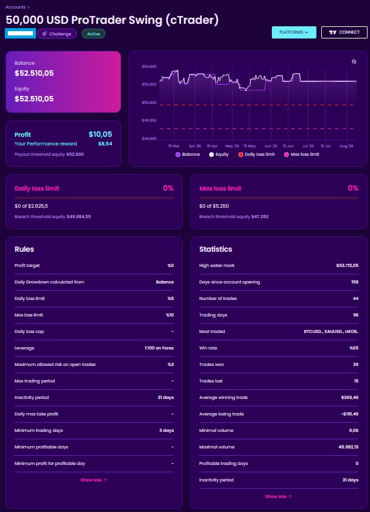The width and height of the screenshot is (370, 512).
Task: Click the Trades lost row
Action: tap(279, 381)
